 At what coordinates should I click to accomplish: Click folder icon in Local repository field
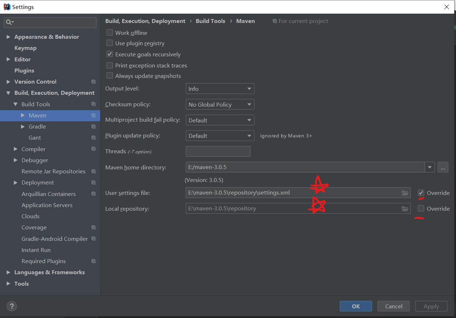click(x=405, y=209)
